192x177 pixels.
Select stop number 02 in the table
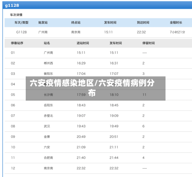click(x=13, y=63)
